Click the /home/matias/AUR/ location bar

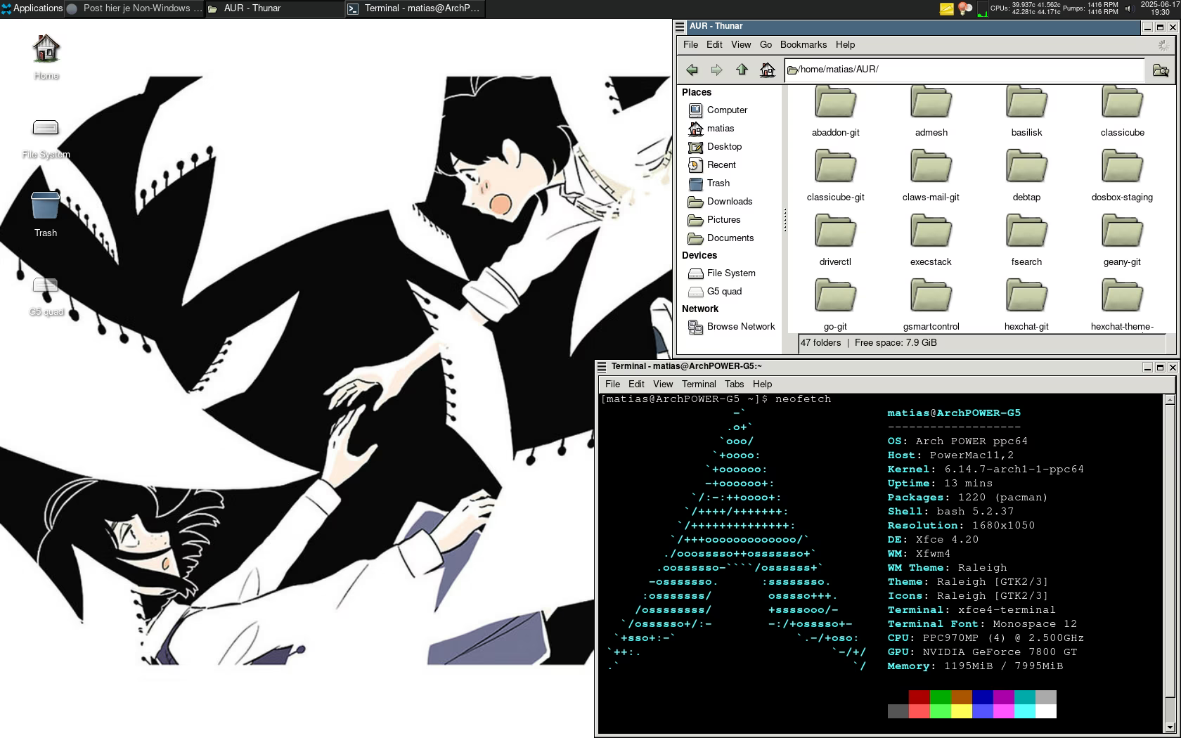tap(964, 70)
